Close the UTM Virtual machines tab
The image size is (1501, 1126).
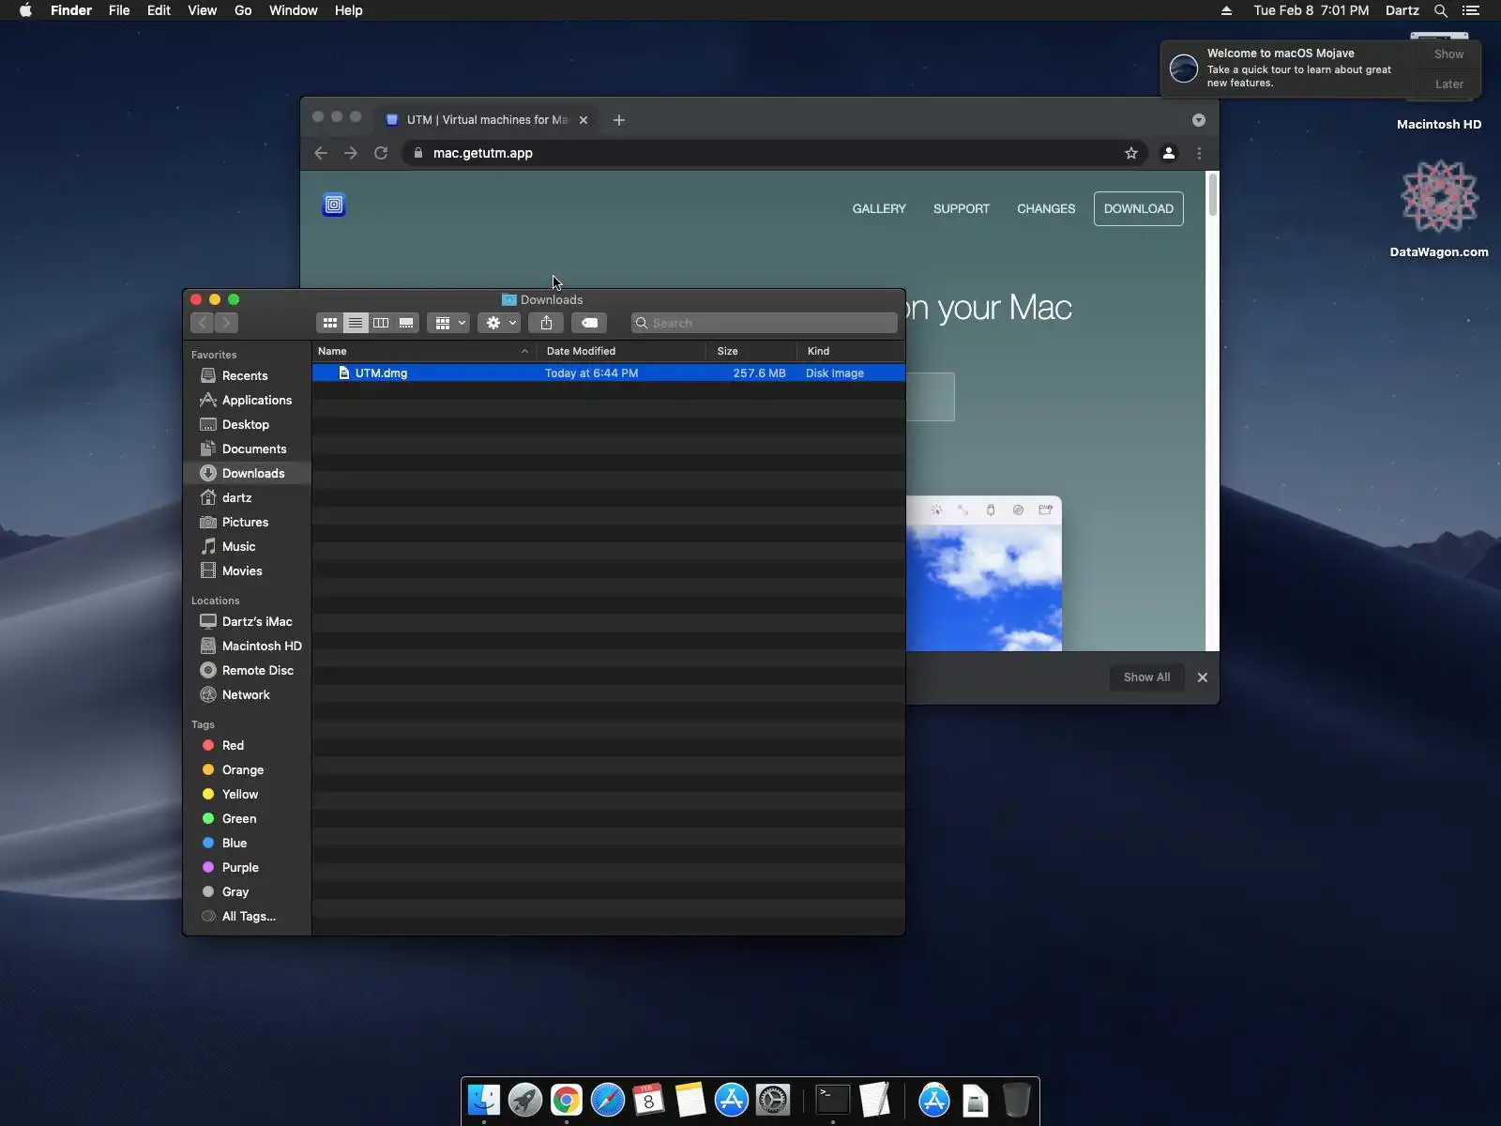[584, 120]
